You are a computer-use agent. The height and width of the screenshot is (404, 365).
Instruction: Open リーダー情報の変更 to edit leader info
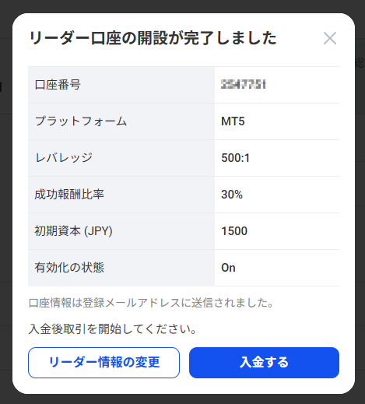click(x=104, y=363)
